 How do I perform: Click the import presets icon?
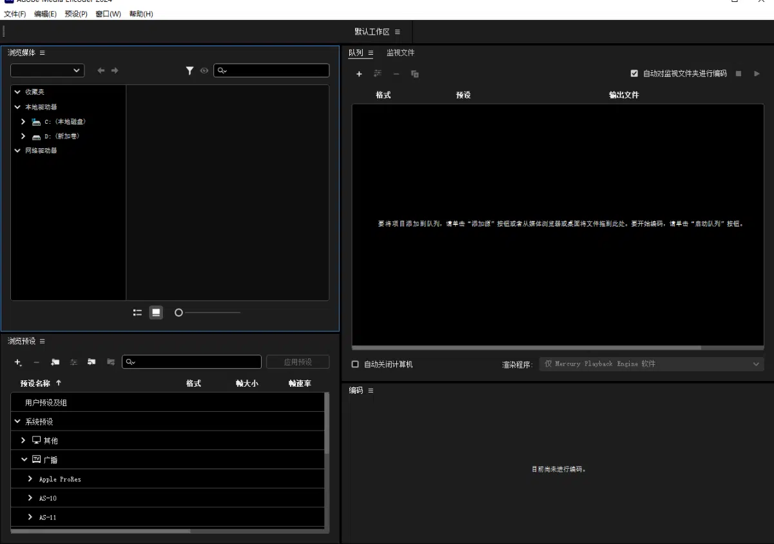pyautogui.click(x=92, y=362)
